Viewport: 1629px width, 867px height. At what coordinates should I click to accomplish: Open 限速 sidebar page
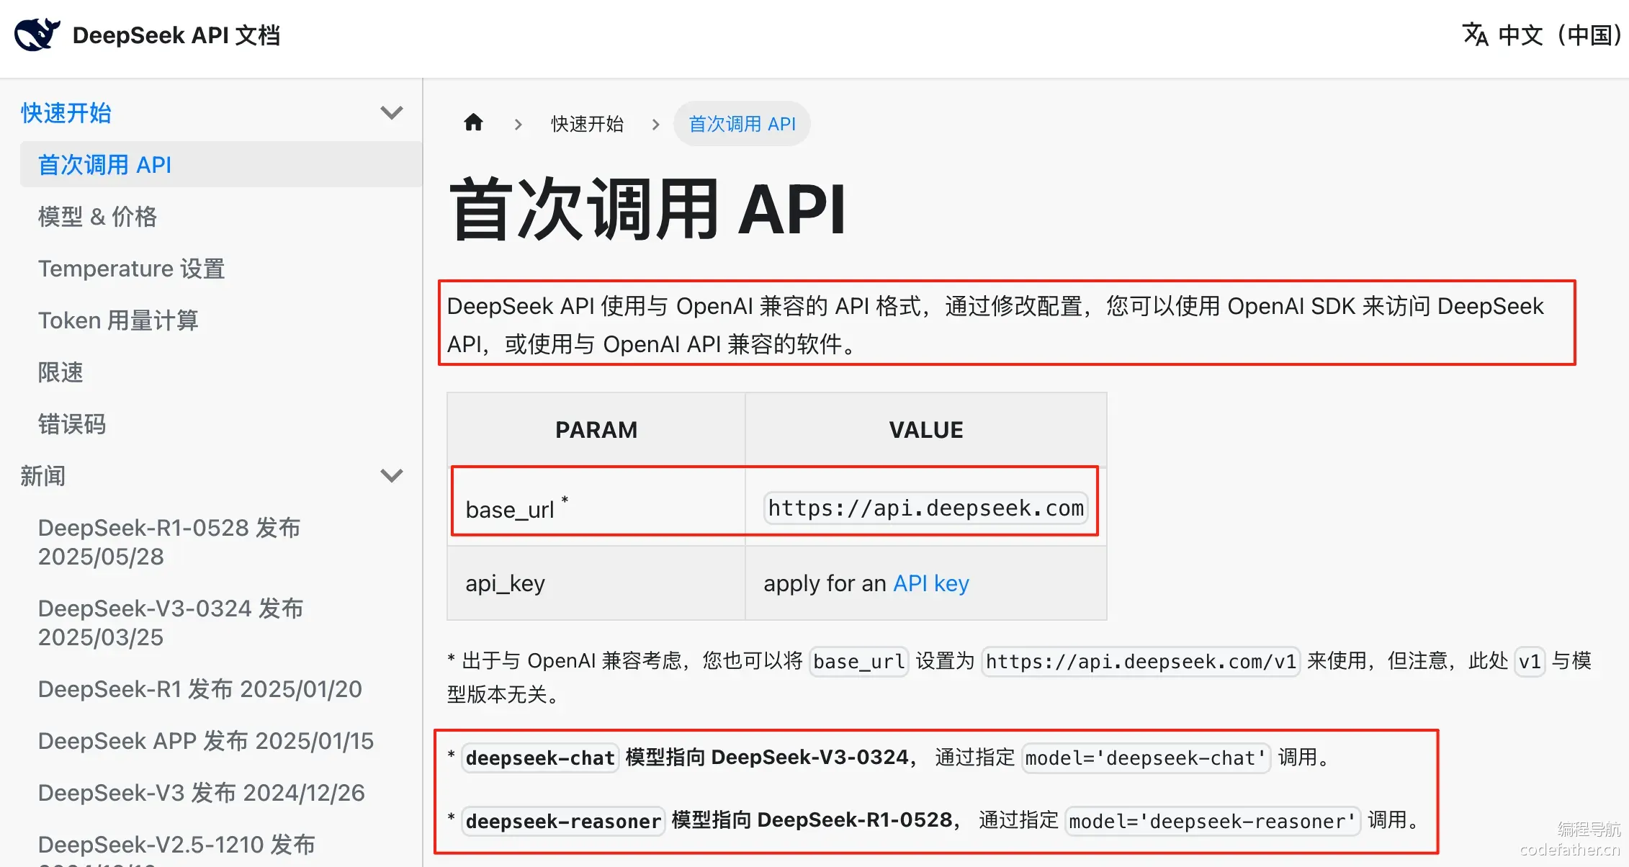60,372
